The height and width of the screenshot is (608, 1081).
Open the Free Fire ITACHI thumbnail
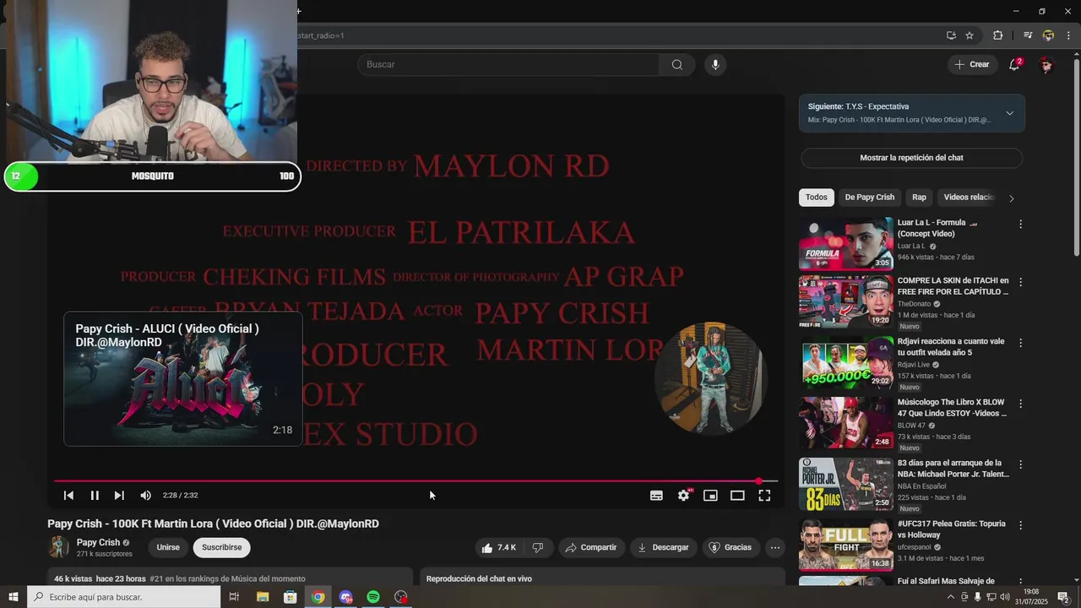[x=845, y=301]
